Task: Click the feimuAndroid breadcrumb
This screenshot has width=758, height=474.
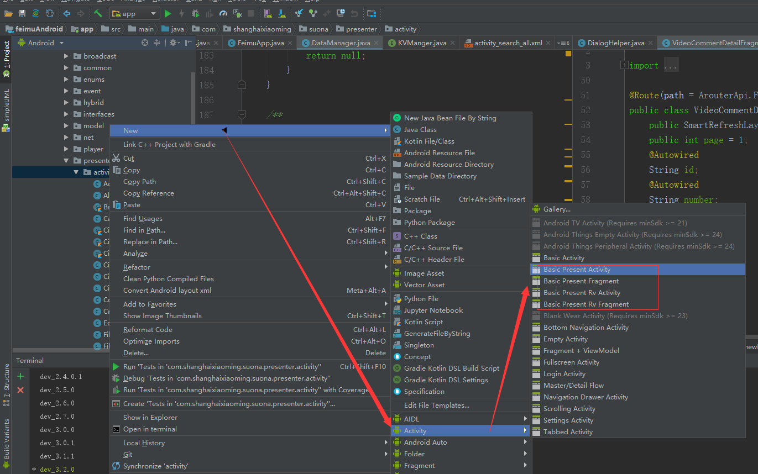Action: point(34,29)
